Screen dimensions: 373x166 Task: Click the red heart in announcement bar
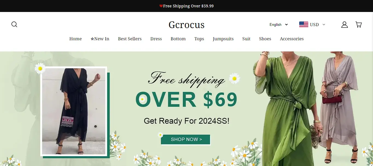161,6
